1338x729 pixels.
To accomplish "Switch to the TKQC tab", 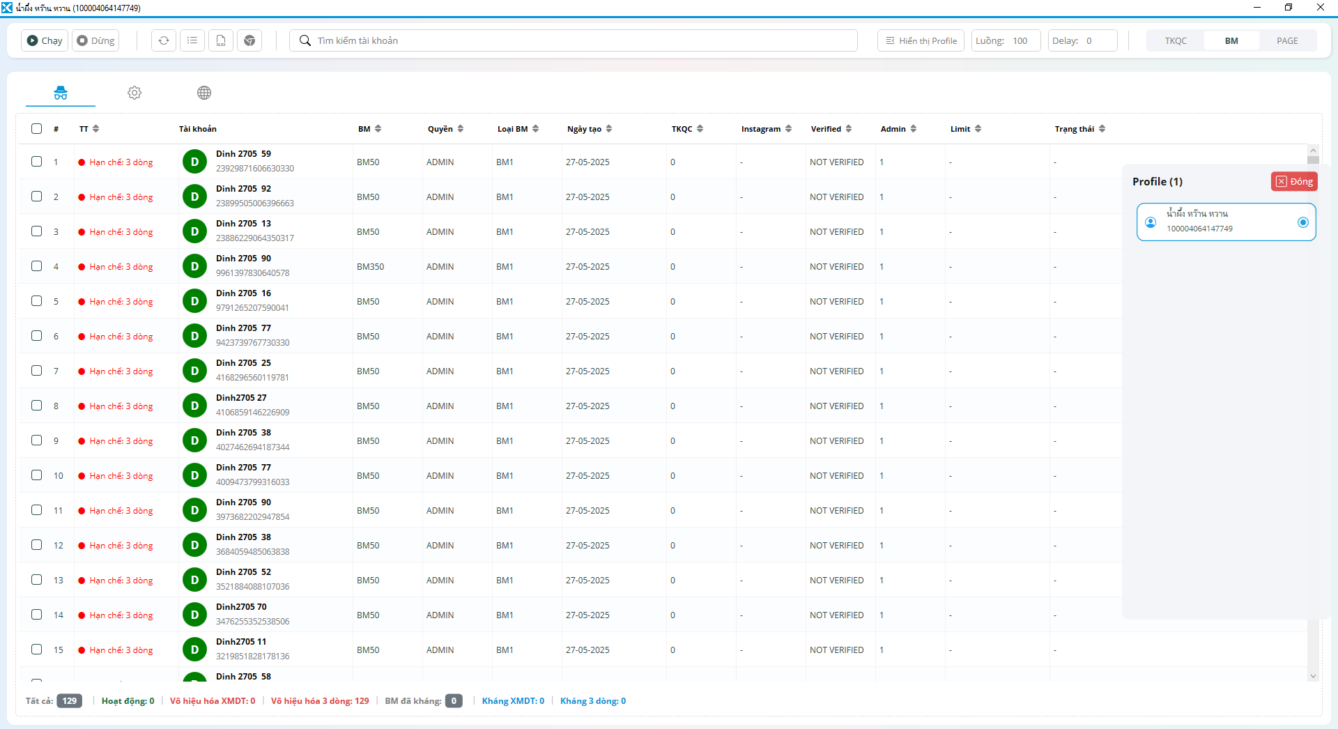I will point(1176,40).
